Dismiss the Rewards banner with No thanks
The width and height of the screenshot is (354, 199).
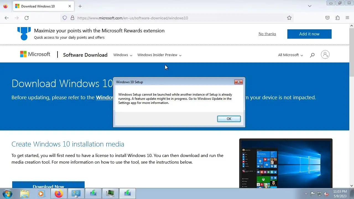pos(267,34)
